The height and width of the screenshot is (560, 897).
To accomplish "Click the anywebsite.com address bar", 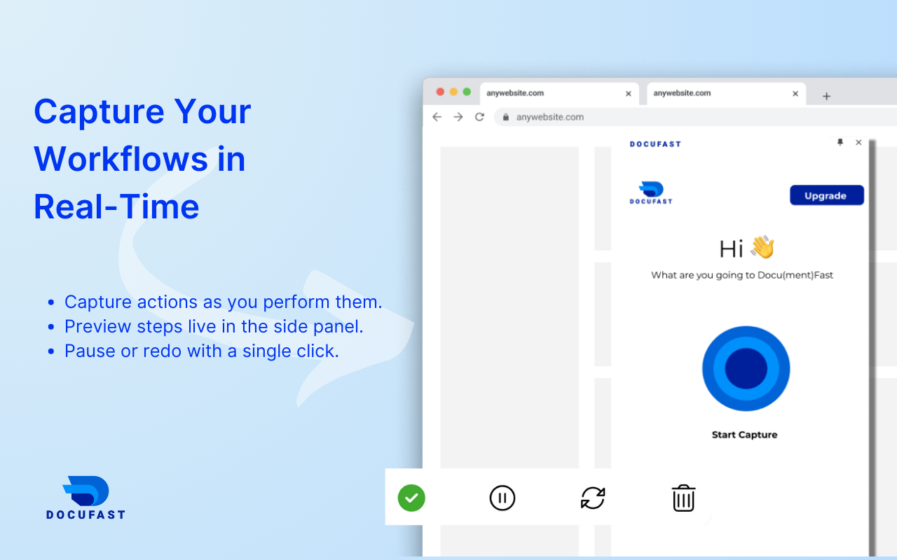I will [695, 117].
